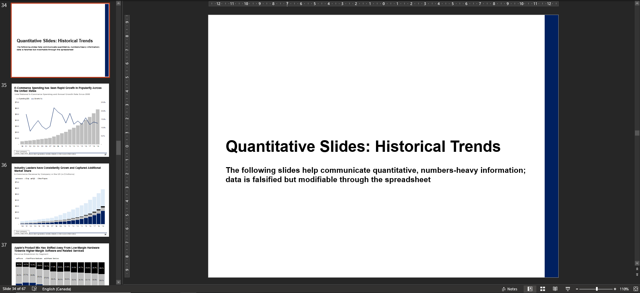Image resolution: width=640 pixels, height=293 pixels.
Task: Click the main editor scroll down arrow
Action: 637,263
